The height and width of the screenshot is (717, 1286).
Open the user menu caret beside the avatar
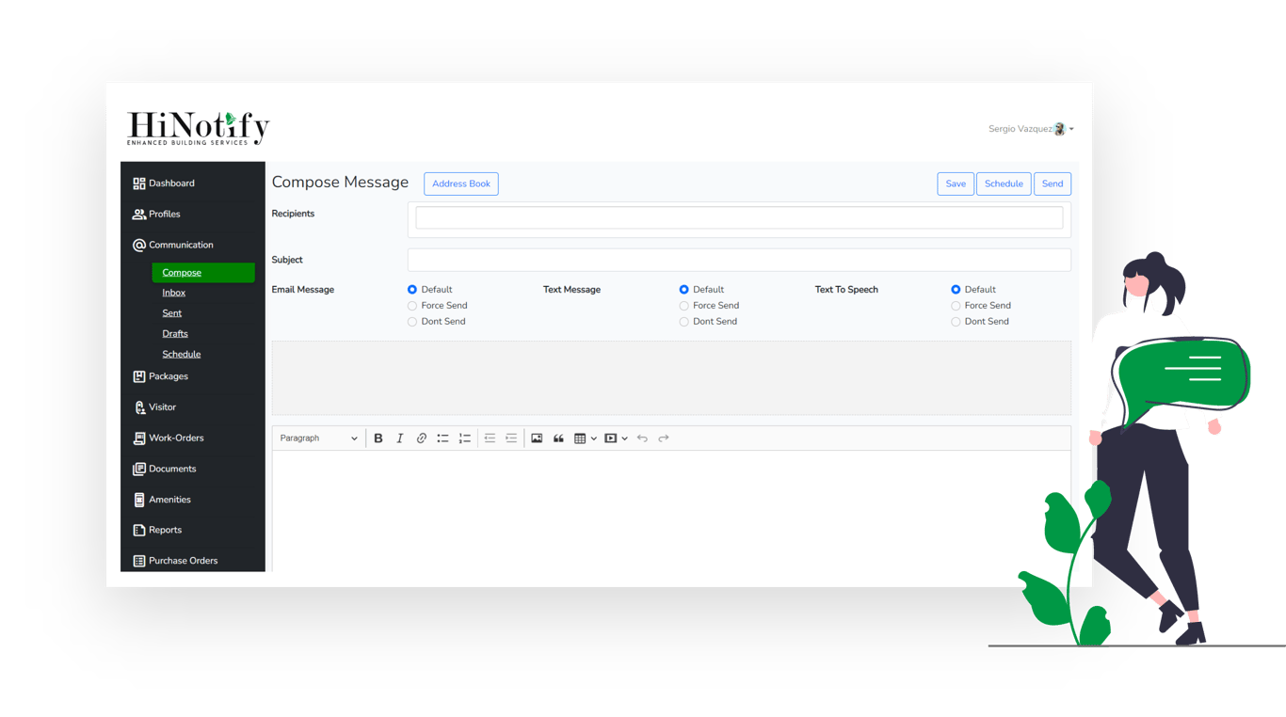pyautogui.click(x=1071, y=129)
